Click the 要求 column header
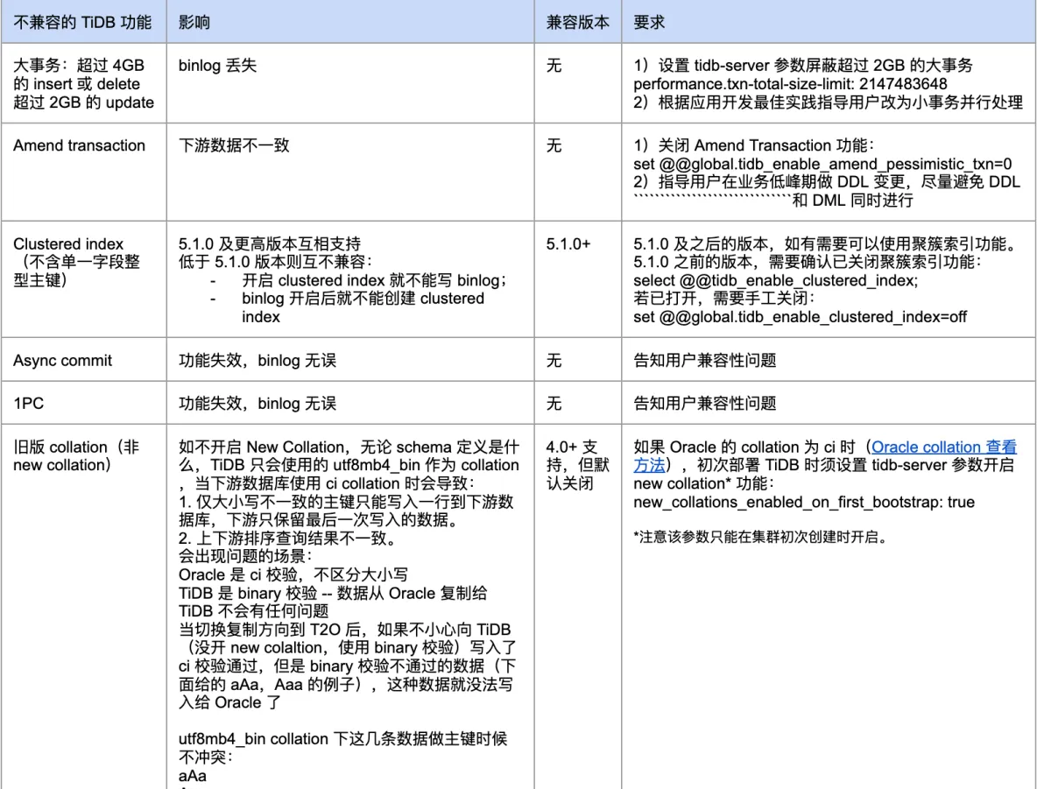This screenshot has width=1037, height=789. (x=829, y=22)
